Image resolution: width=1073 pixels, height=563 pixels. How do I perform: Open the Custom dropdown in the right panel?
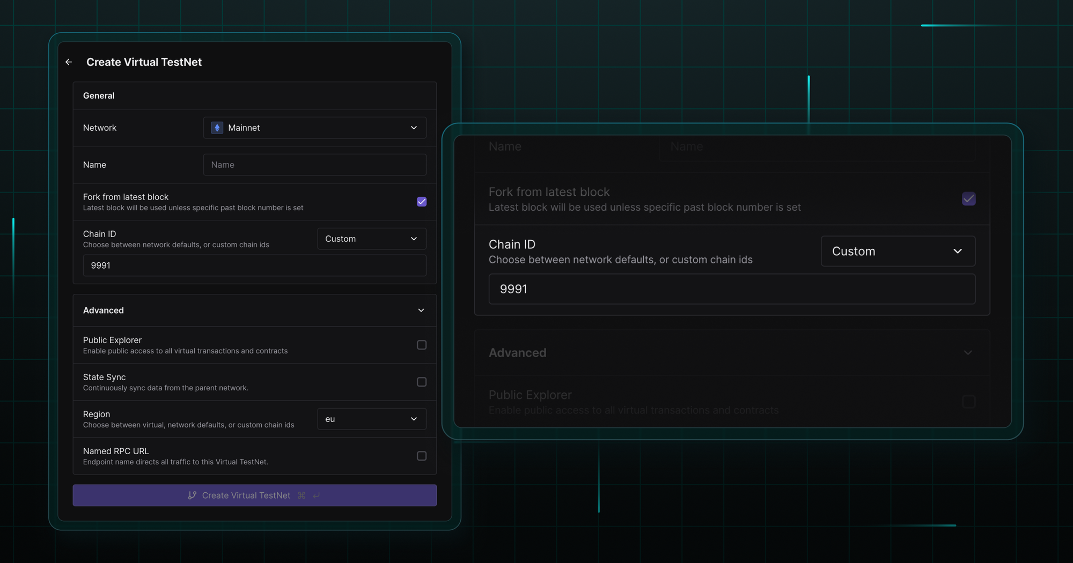898,251
